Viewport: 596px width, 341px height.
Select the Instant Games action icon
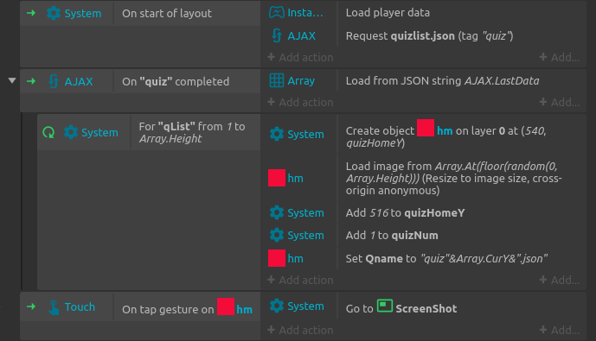[x=276, y=12]
